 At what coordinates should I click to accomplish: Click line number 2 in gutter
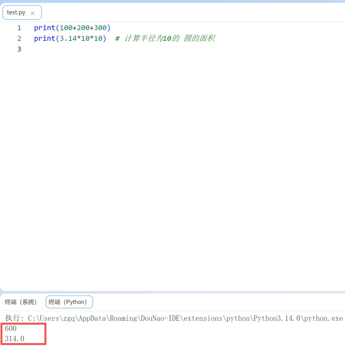(x=19, y=38)
